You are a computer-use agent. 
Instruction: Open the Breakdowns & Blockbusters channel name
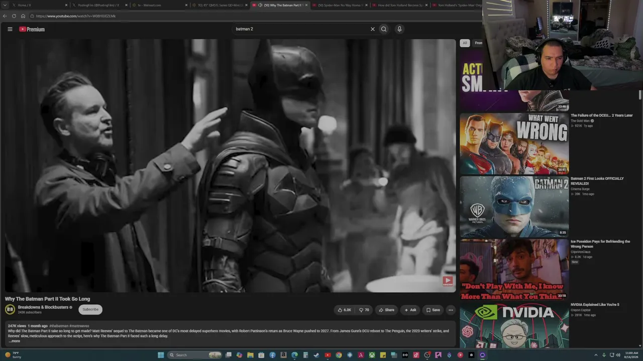coord(43,307)
